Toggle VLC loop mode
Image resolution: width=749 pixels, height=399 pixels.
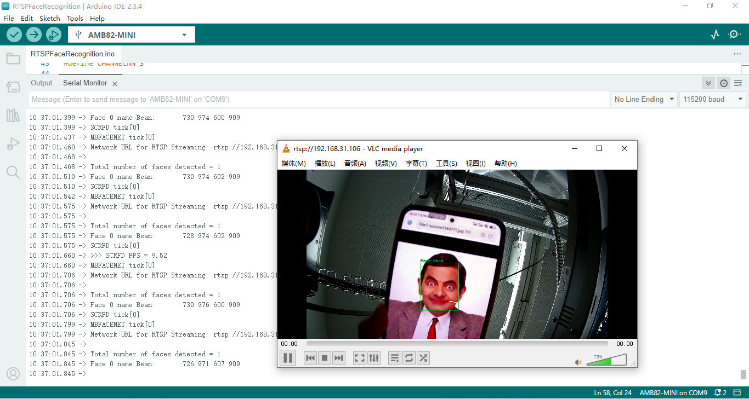click(409, 358)
